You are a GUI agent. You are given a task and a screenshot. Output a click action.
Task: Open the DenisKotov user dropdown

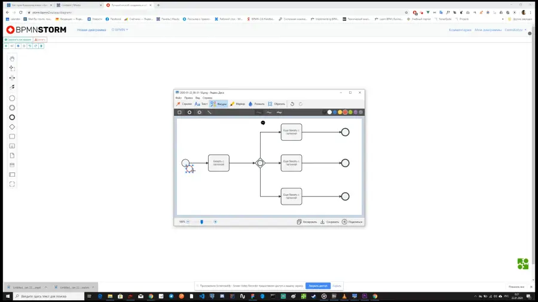pos(515,30)
